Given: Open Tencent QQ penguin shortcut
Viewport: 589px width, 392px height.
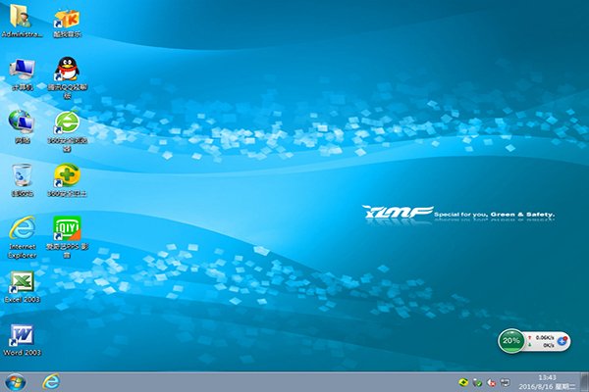Looking at the screenshot, I should click(66, 71).
